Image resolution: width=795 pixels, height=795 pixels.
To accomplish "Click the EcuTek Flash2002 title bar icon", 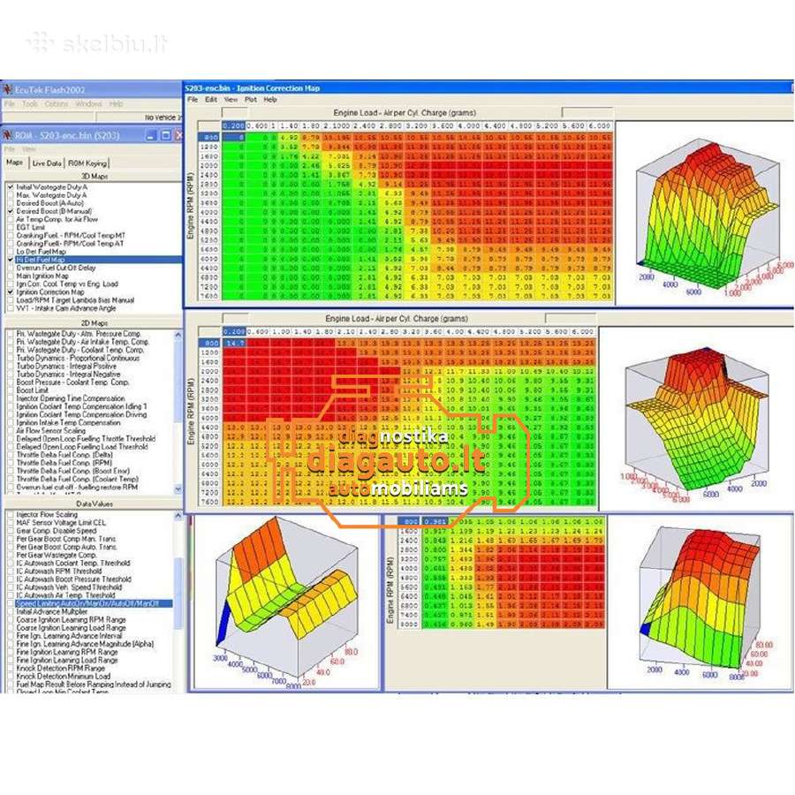I will click(x=8, y=90).
